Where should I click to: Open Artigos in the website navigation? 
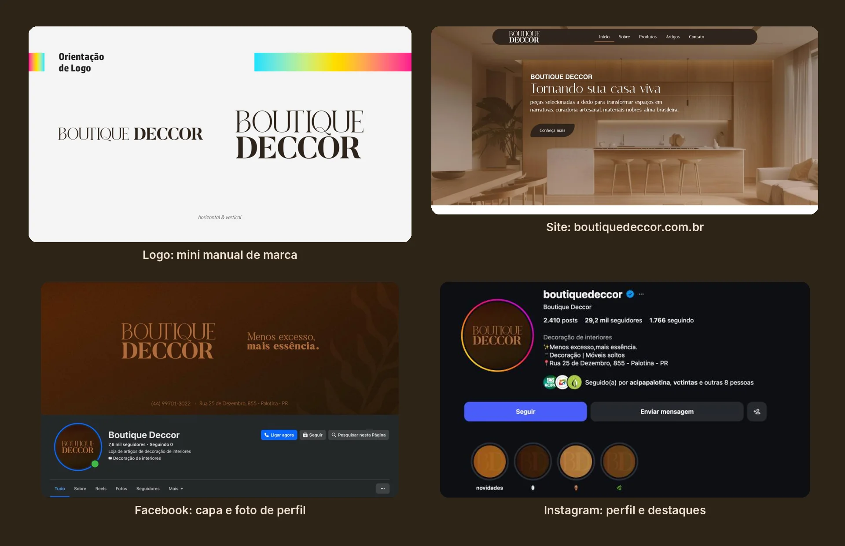(x=672, y=37)
